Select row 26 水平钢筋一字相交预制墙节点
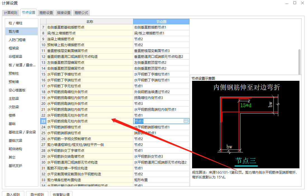The image size is (307, 196). [115, 139]
